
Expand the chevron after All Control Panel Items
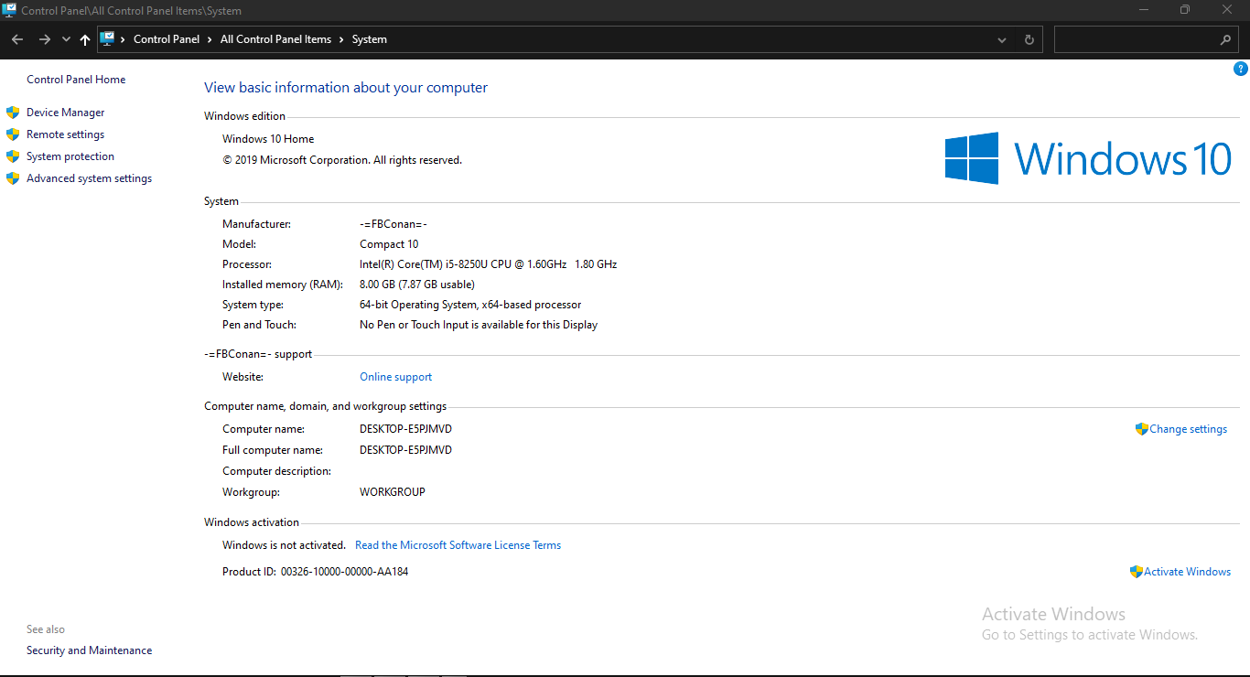click(x=341, y=39)
